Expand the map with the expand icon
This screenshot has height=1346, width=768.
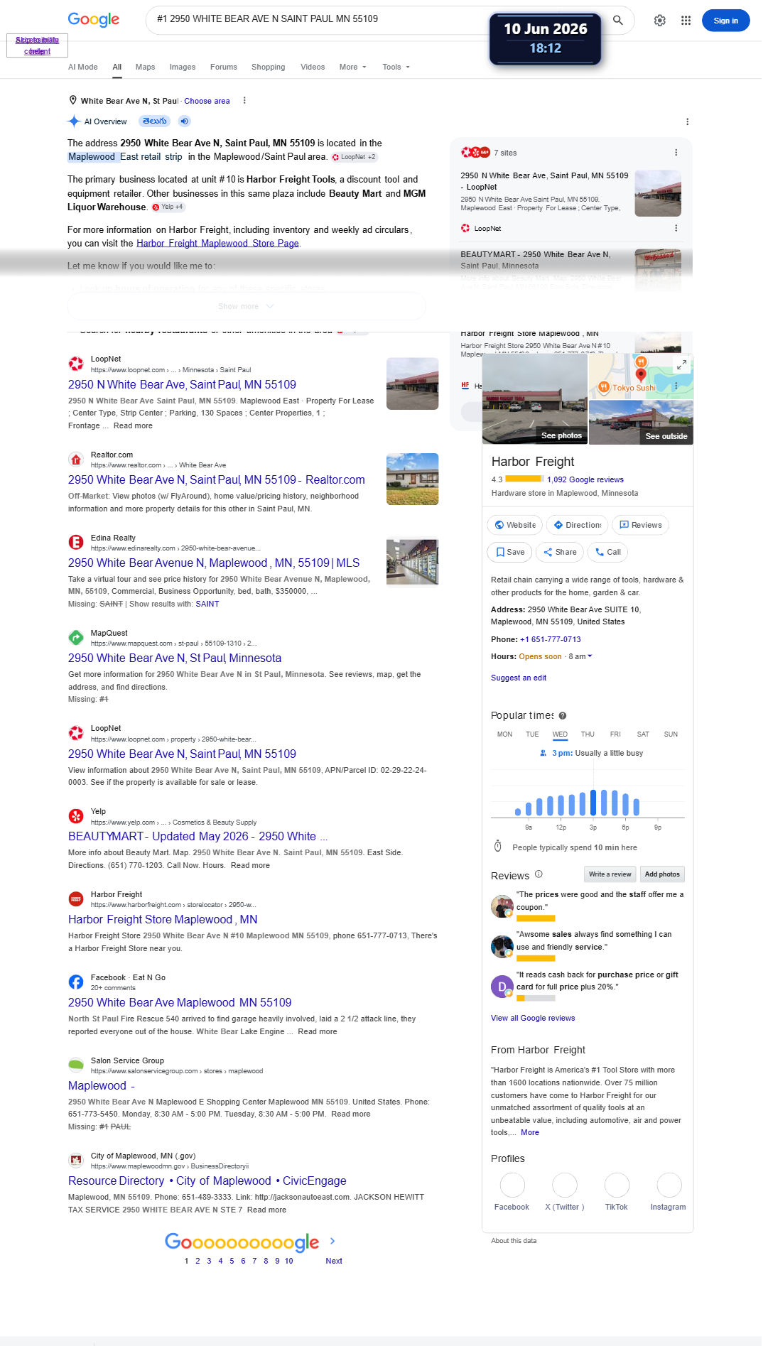click(x=681, y=364)
